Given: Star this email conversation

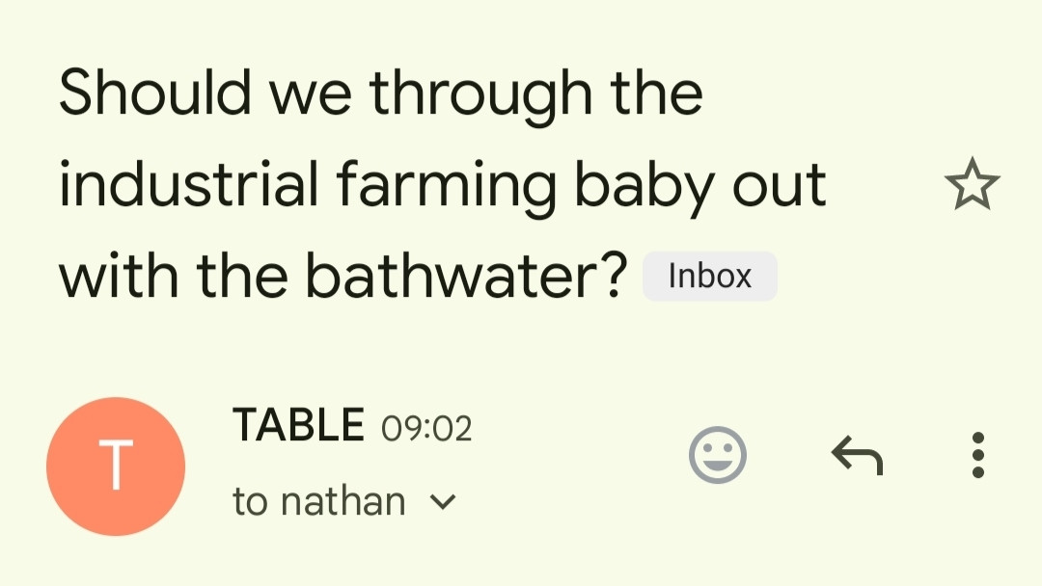Looking at the screenshot, I should pyautogui.click(x=972, y=184).
